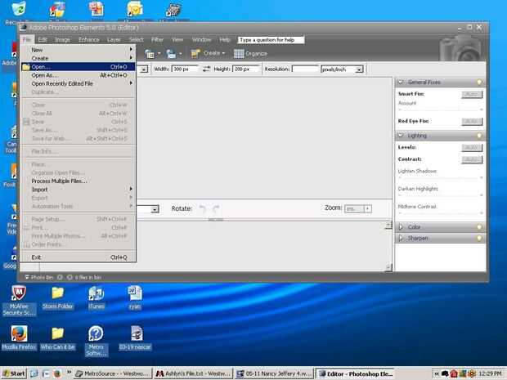
Task: Choose Exit from the File menu
Action: [x=79, y=257]
